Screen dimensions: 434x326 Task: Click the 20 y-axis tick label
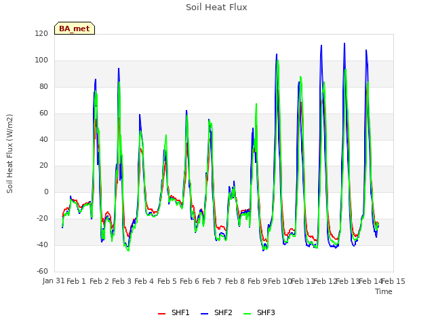pos(43,166)
